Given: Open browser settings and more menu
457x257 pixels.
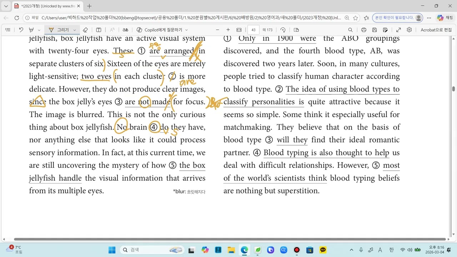Looking at the screenshot, I should 429,18.
